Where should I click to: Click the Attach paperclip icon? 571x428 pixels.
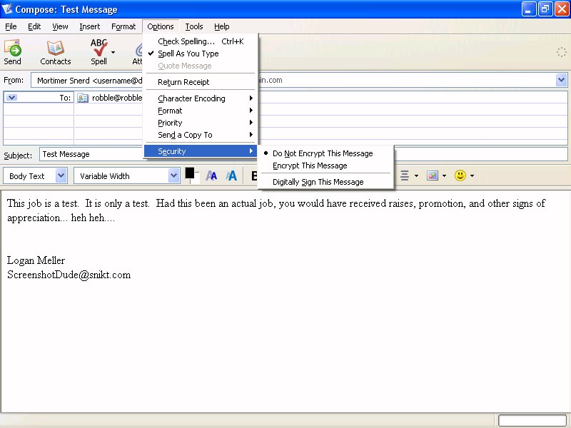(x=138, y=49)
